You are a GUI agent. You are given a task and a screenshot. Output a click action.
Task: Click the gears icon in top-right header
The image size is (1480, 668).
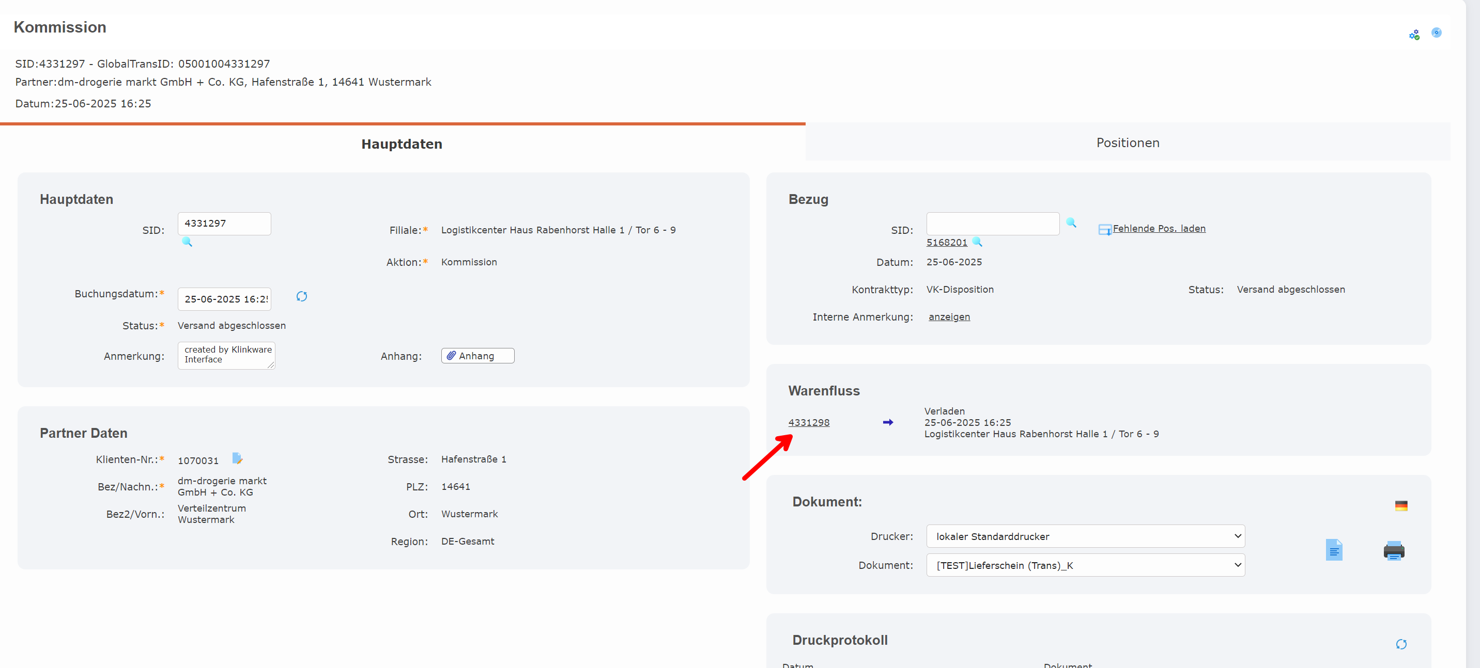[1414, 35]
